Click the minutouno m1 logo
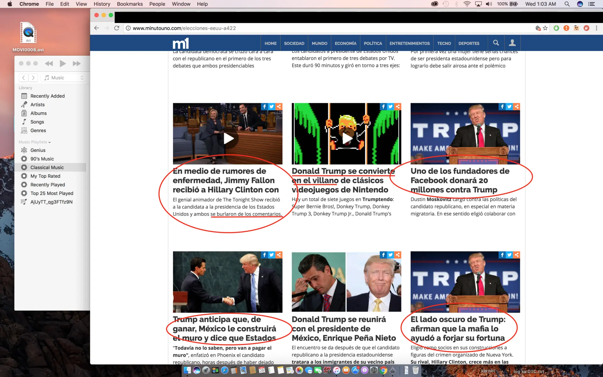Screen dimensions: 603x377 (181, 43)
